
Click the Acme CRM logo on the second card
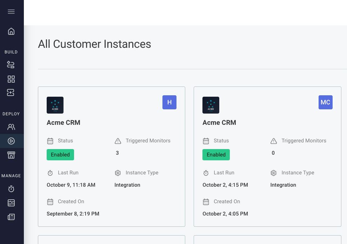pyautogui.click(x=211, y=105)
